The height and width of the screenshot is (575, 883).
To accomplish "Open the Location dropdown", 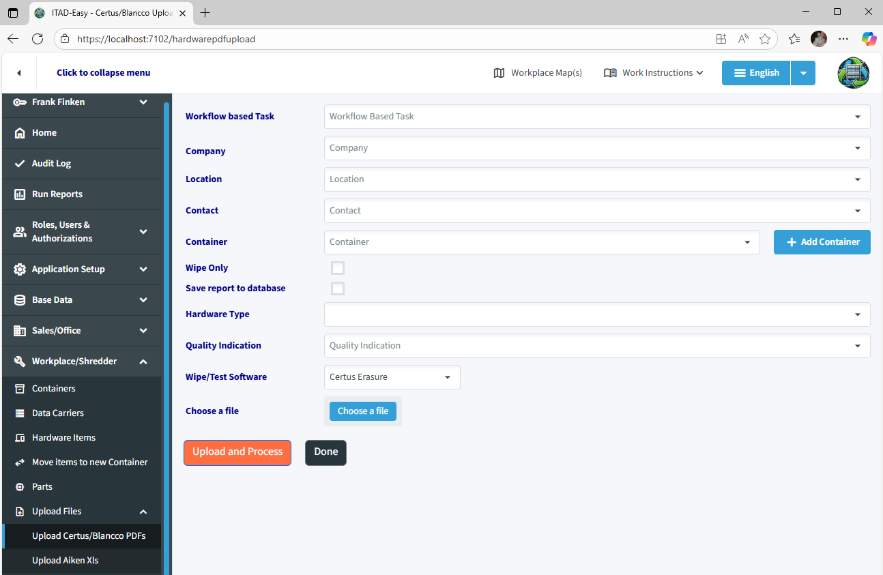I will (597, 179).
